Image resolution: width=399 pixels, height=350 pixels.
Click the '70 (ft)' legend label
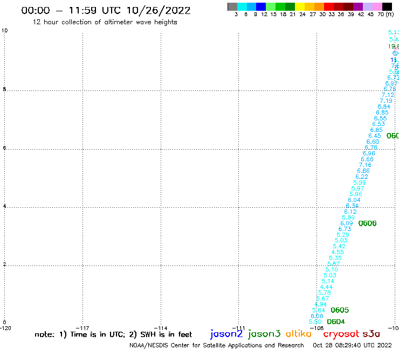pos(386,15)
